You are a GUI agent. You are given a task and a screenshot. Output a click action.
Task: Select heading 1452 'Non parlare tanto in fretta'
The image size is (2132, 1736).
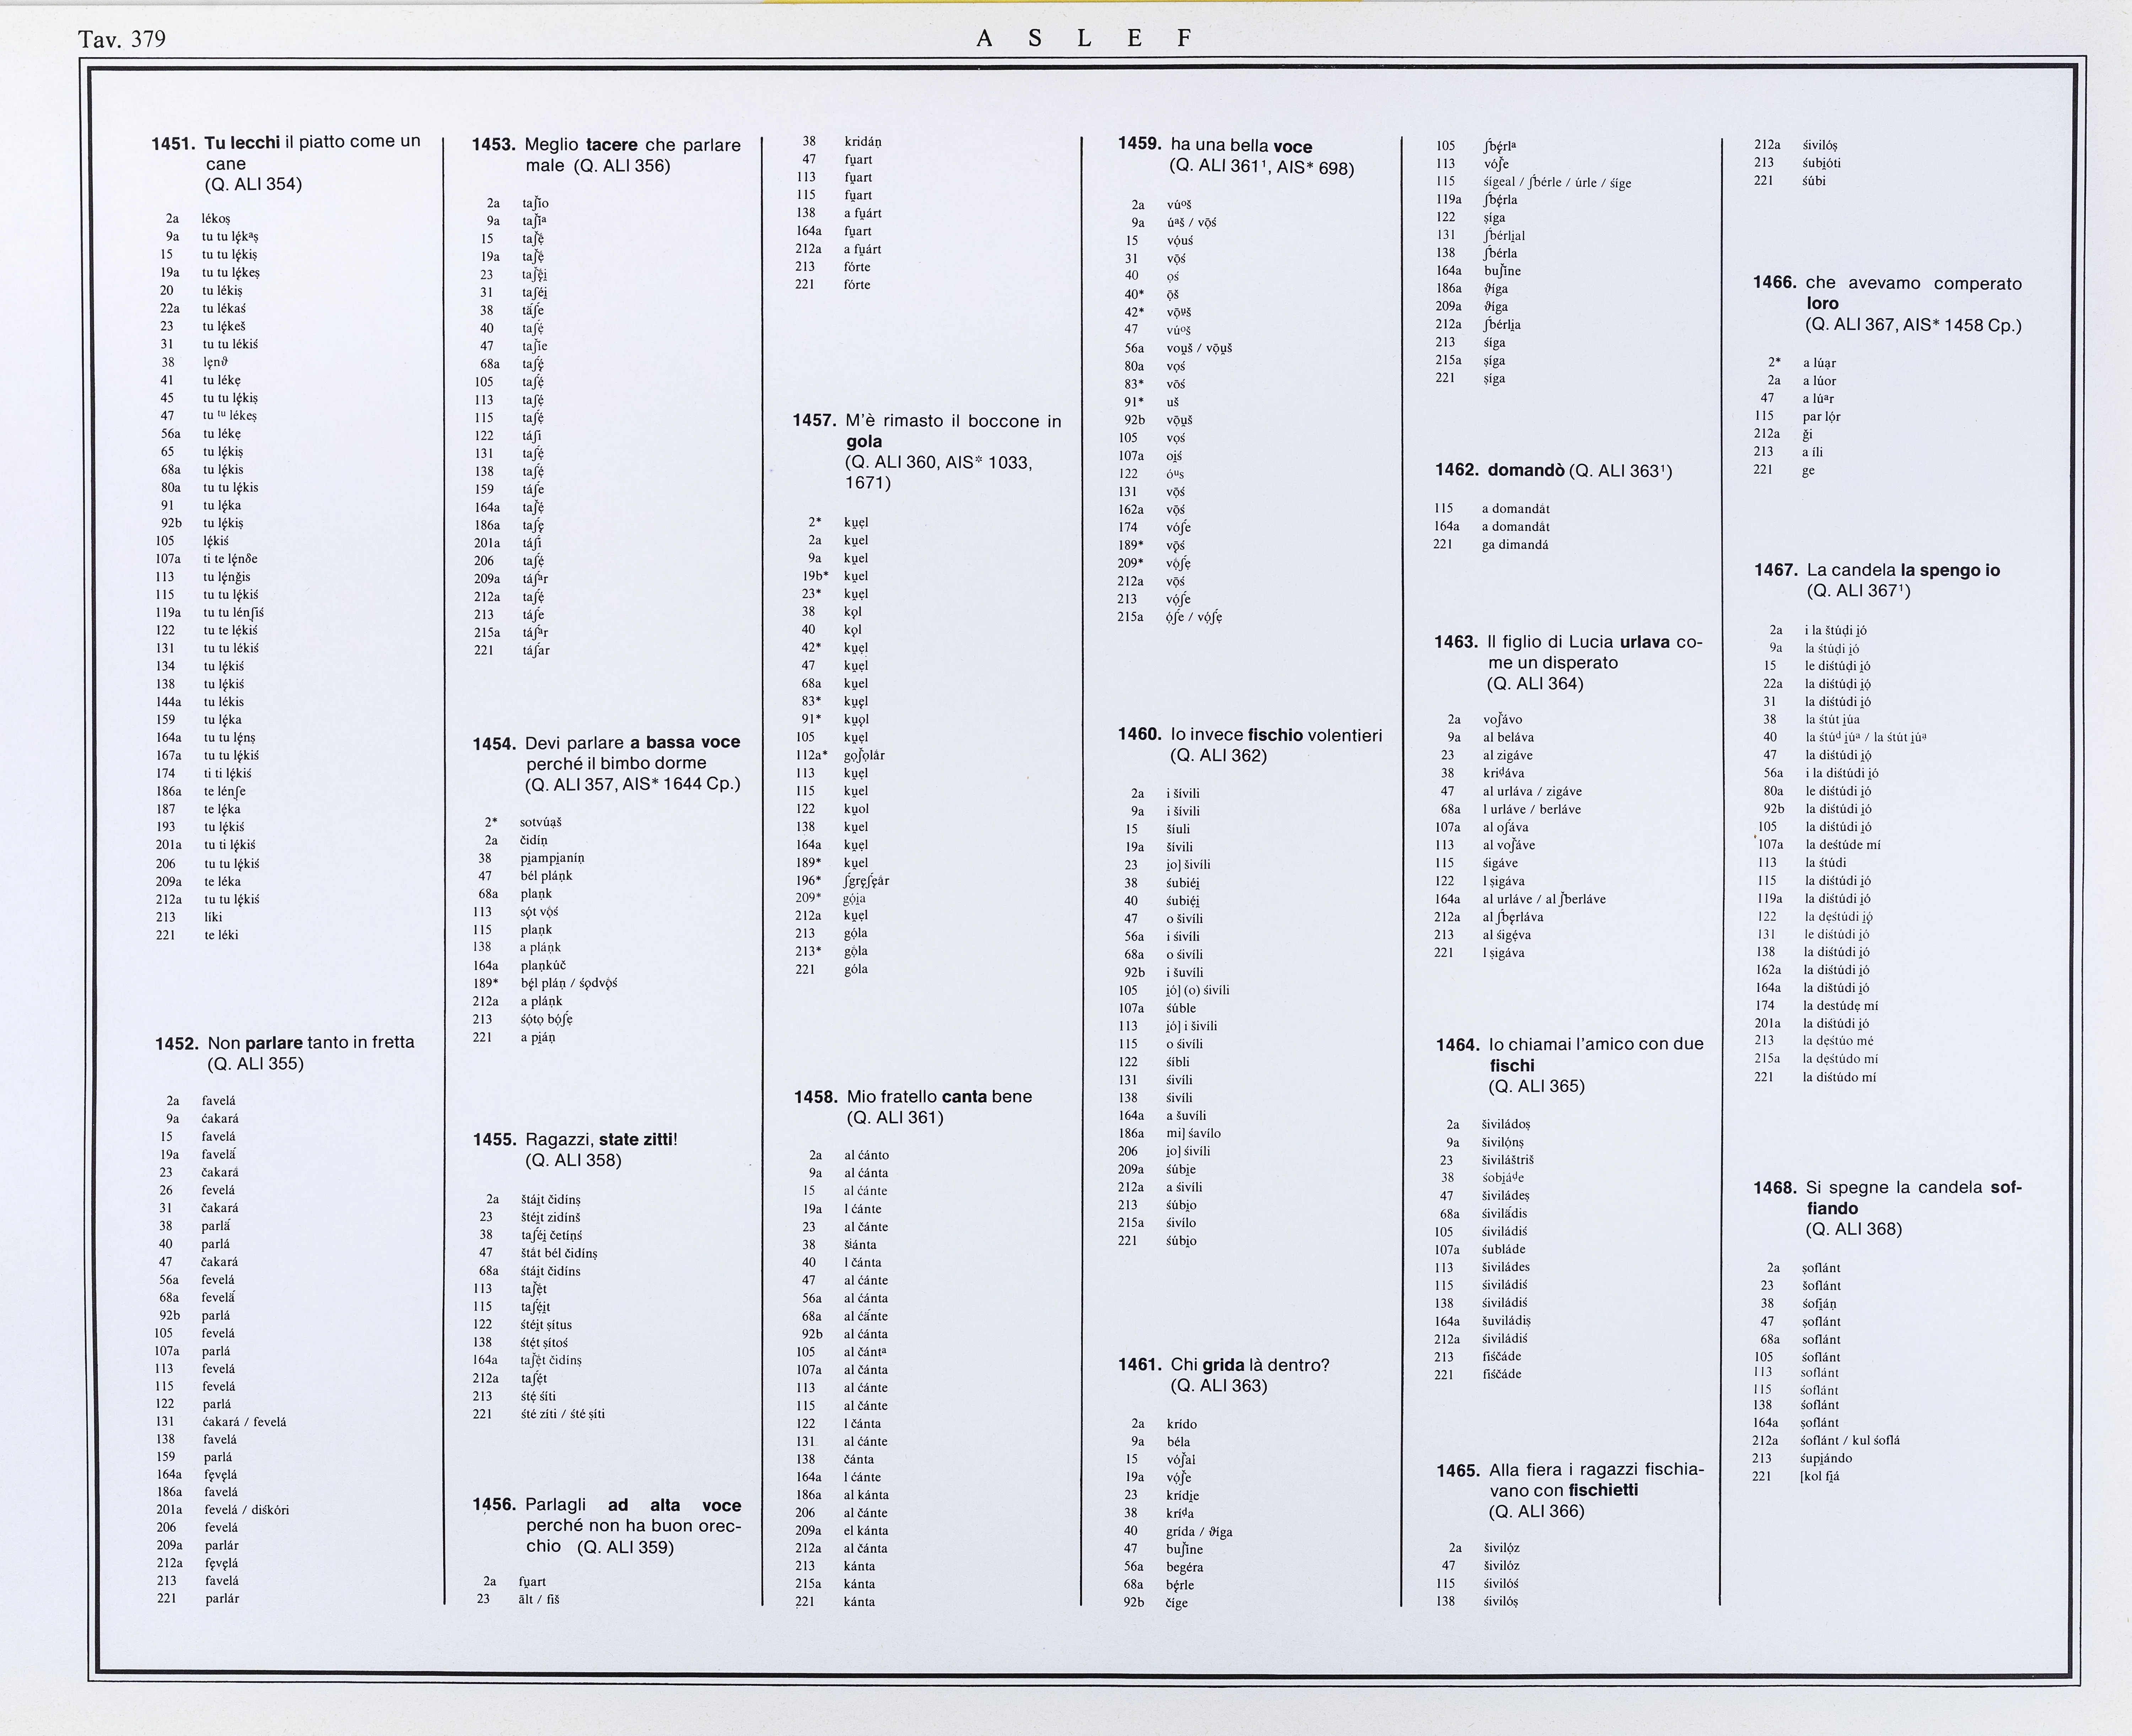285,1043
